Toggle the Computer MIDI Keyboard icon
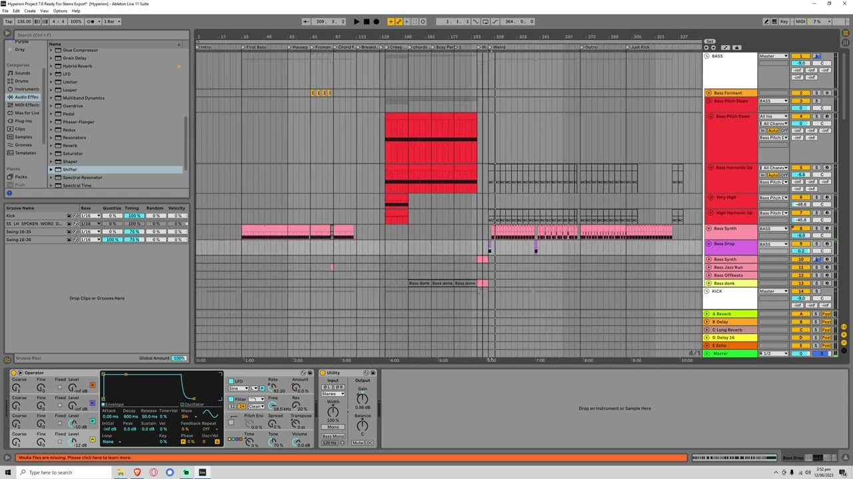The height and width of the screenshot is (479, 853). coord(776,21)
